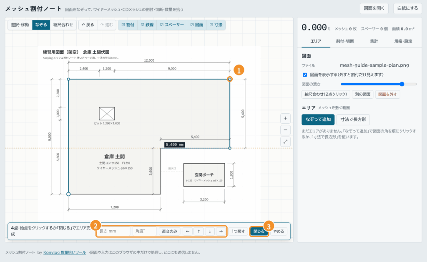Click the 図面を外す button

click(387, 95)
